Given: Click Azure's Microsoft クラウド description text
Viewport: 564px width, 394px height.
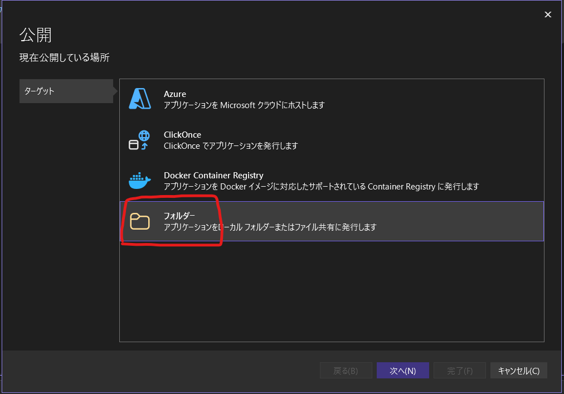Looking at the screenshot, I should pos(244,105).
